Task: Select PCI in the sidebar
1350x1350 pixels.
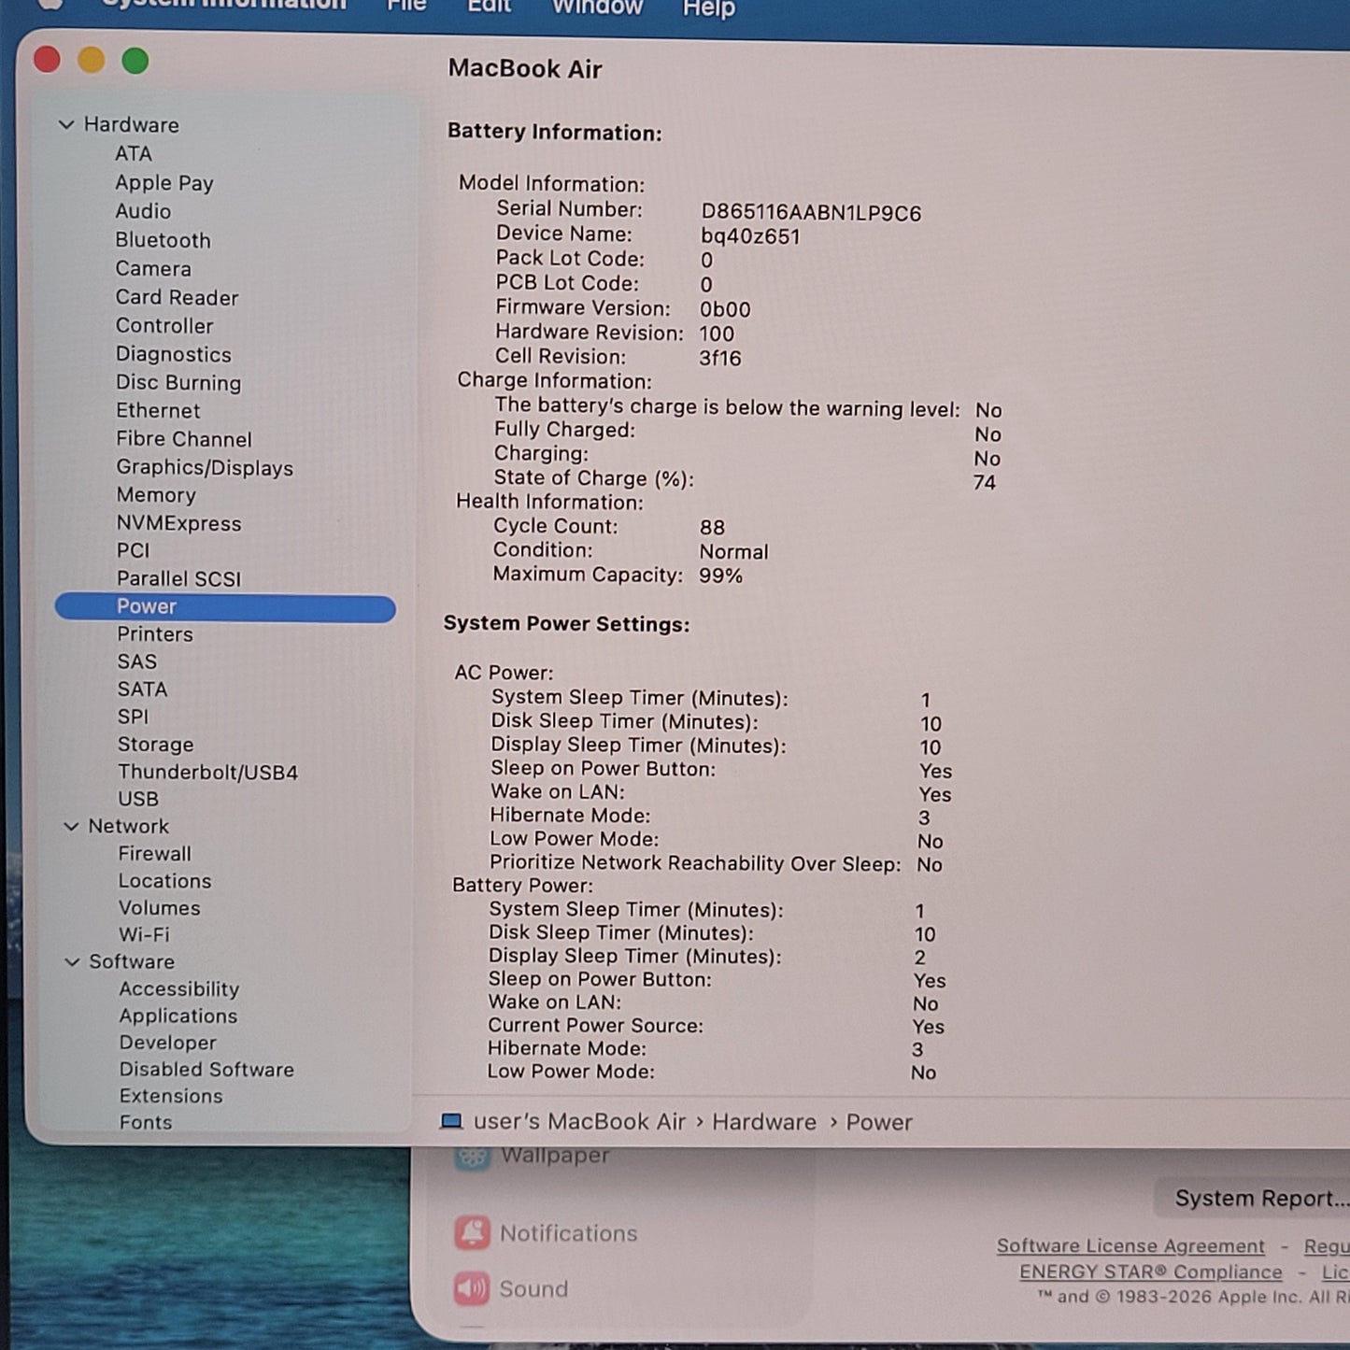Action: (x=133, y=550)
